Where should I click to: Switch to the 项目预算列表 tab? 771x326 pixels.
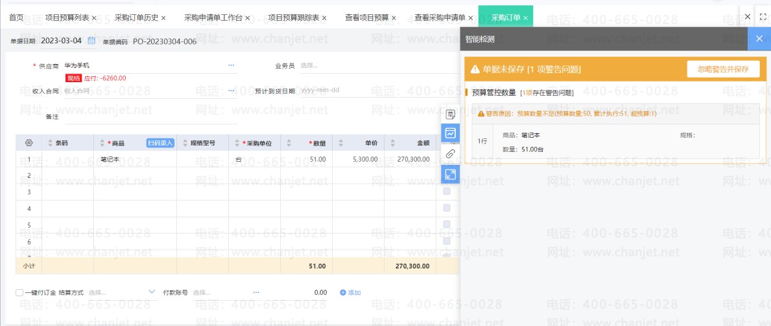tap(67, 17)
